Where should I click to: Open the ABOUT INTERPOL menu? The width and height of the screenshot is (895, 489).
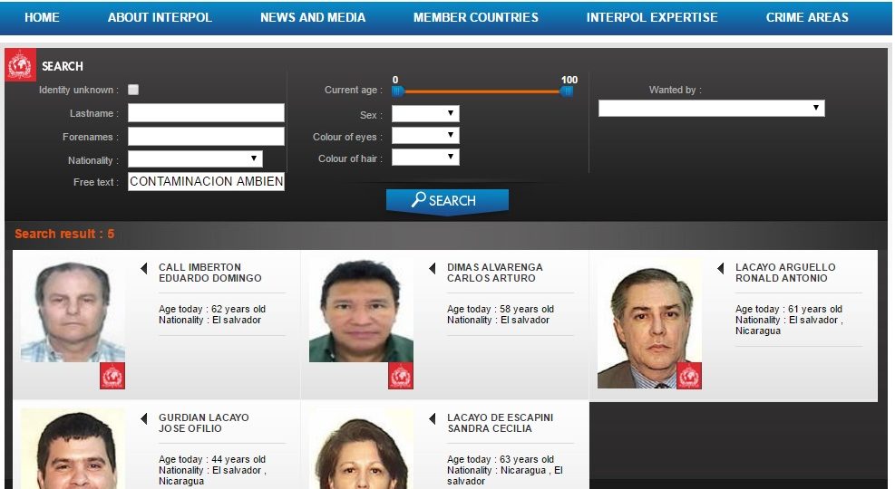click(160, 18)
